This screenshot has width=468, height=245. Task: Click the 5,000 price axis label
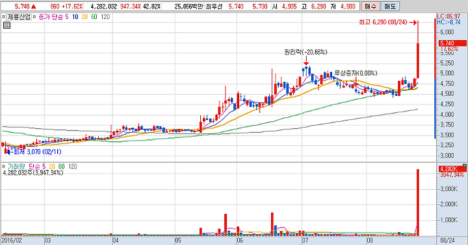pyautogui.click(x=447, y=73)
